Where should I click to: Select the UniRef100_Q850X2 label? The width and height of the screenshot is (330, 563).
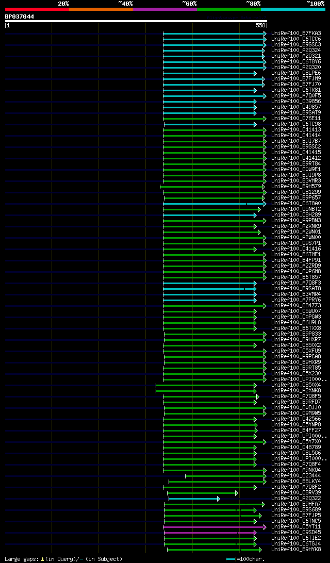[296, 345]
